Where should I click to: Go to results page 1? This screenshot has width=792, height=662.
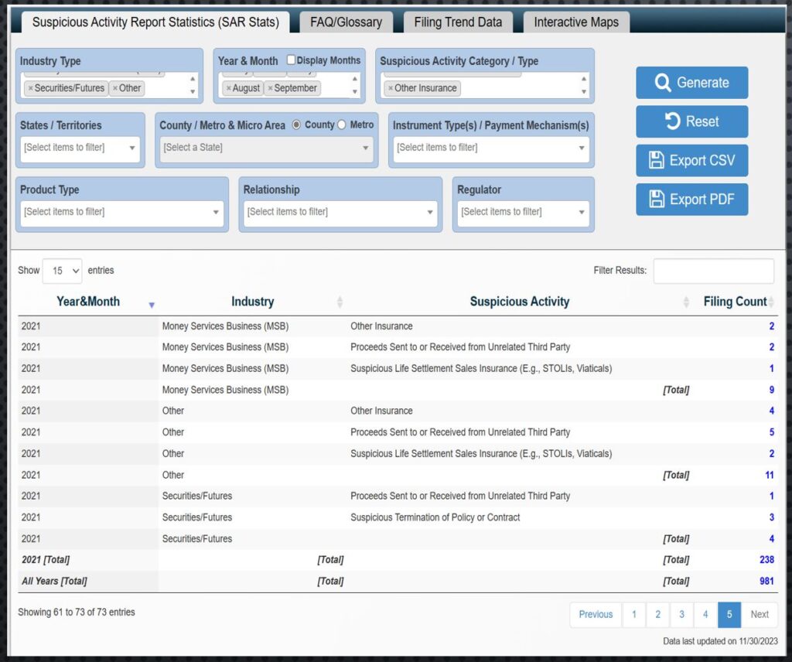click(634, 615)
